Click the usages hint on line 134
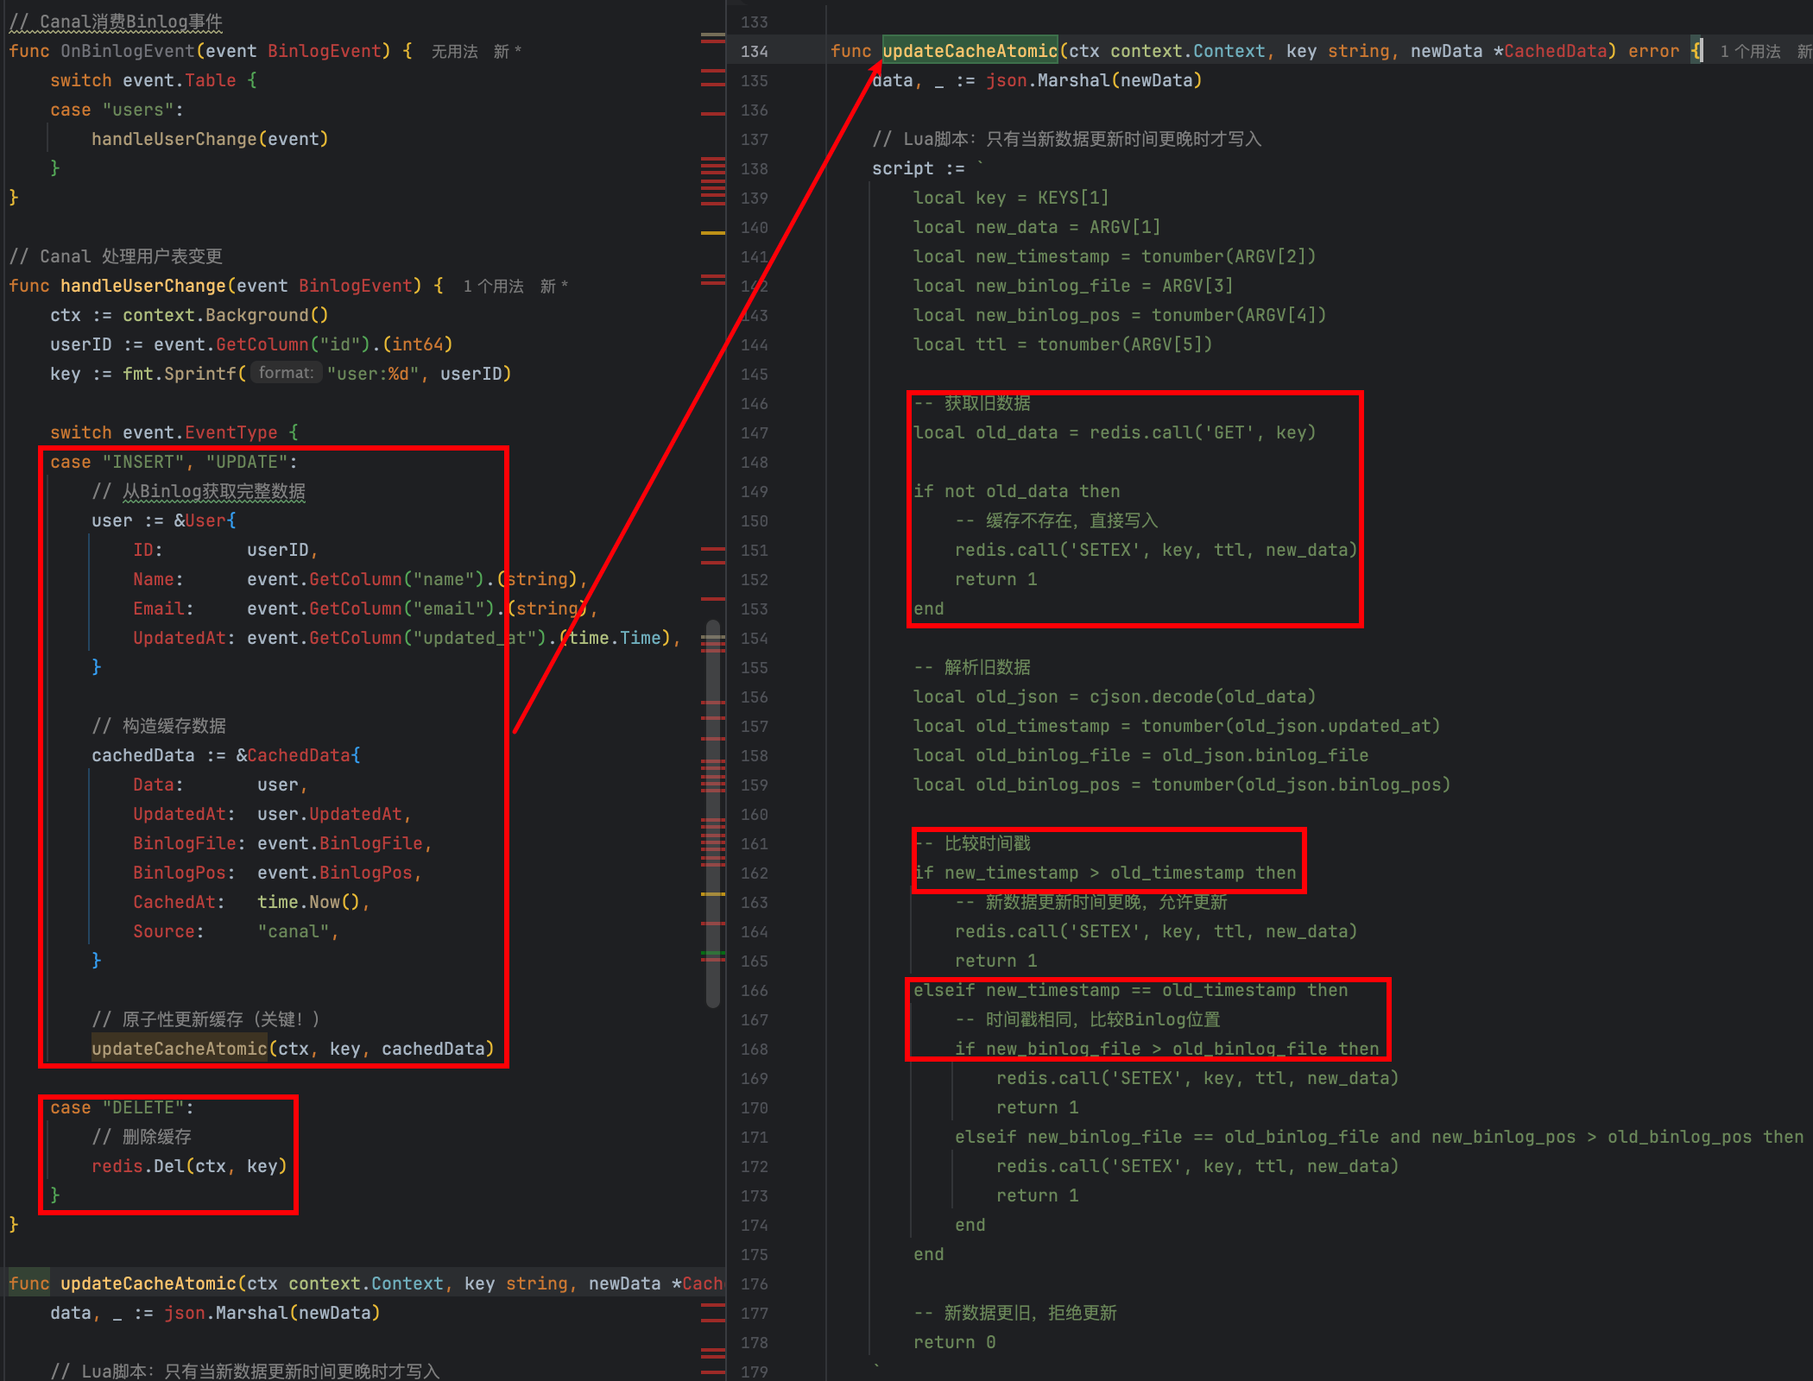Screen dimensions: 1813x1381 1749,52
